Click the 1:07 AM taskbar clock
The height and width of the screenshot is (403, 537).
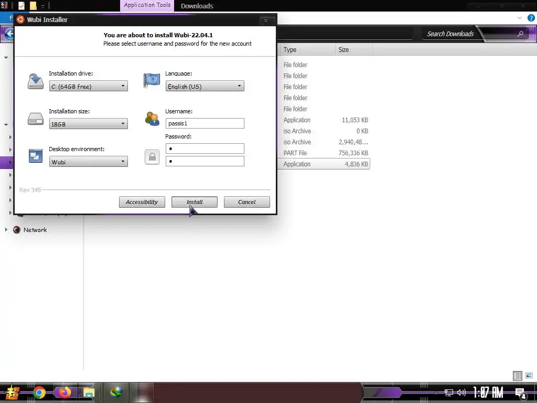pyautogui.click(x=488, y=393)
